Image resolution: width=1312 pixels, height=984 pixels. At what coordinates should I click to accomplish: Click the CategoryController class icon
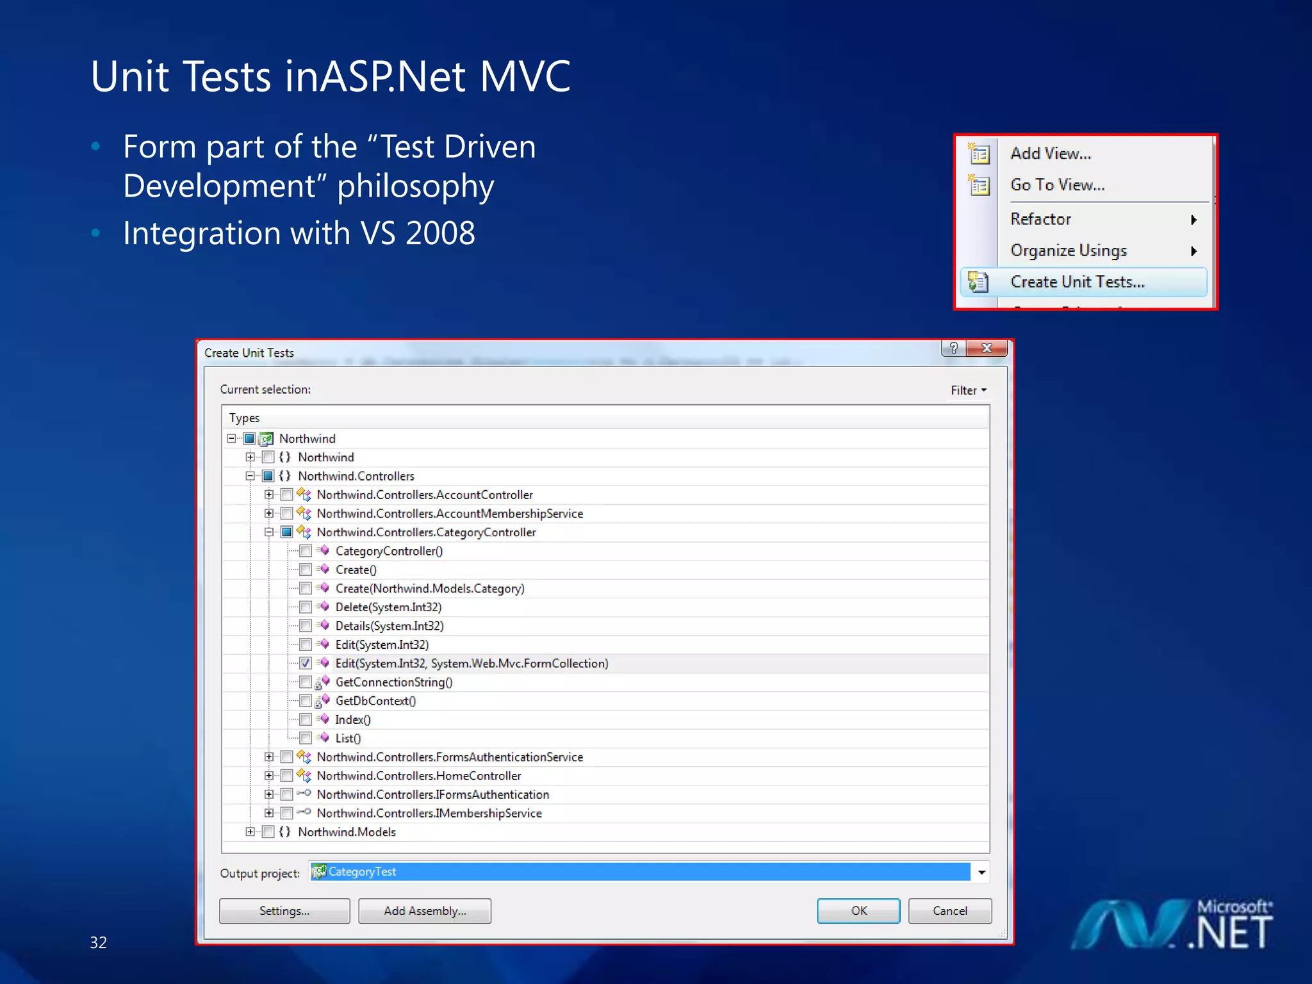coord(304,532)
